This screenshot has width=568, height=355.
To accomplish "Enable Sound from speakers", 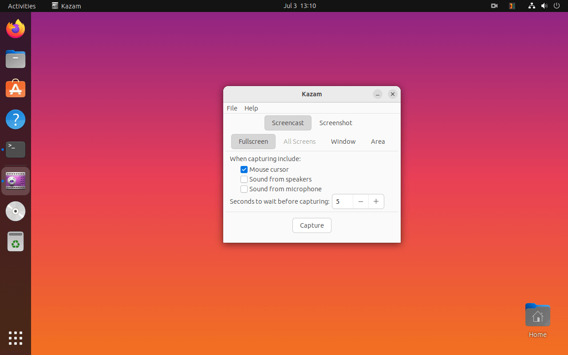I will [x=244, y=179].
